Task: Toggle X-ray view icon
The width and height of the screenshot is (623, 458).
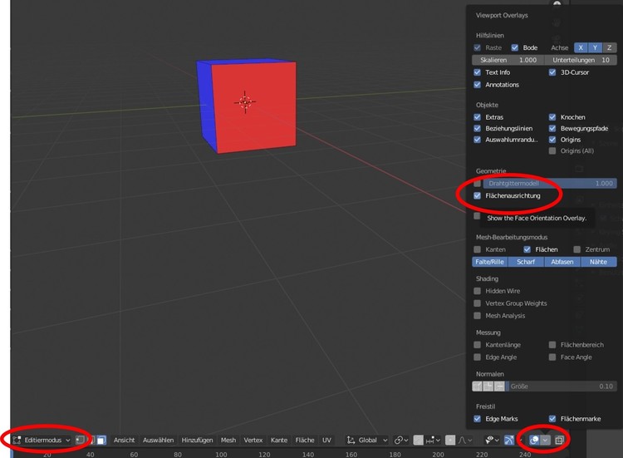Action: coord(560,440)
